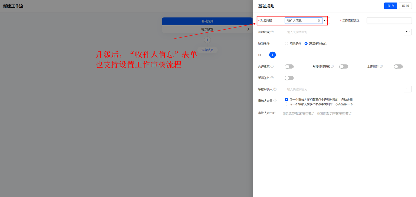Toggle the 手写签名 switch
416x197 pixels.
point(289,78)
